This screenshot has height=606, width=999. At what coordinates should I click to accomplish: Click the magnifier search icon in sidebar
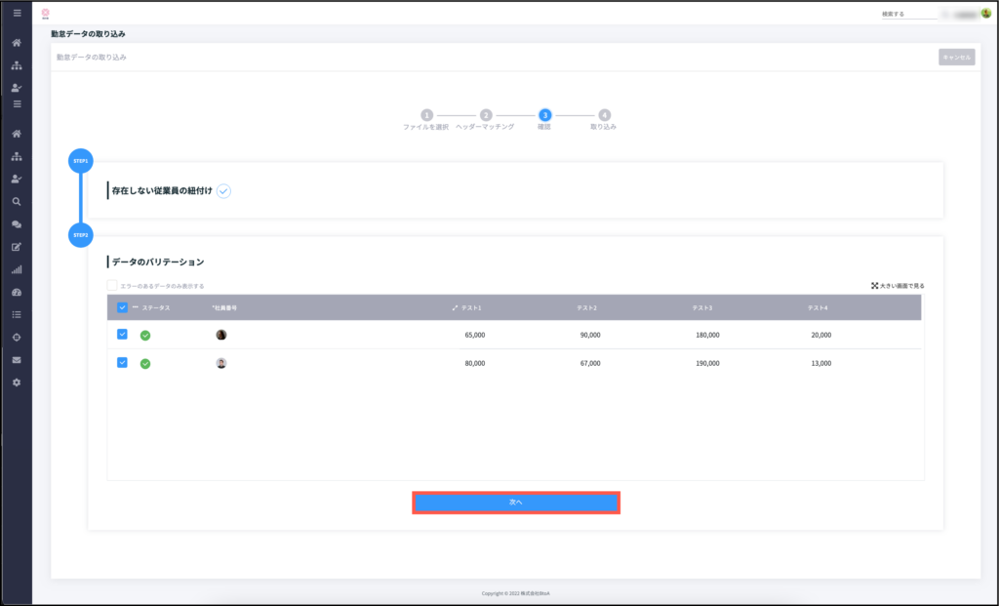tap(17, 202)
